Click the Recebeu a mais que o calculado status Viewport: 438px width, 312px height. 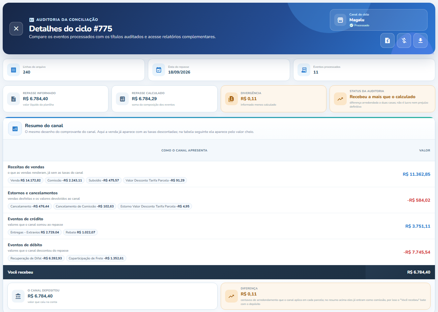click(382, 97)
